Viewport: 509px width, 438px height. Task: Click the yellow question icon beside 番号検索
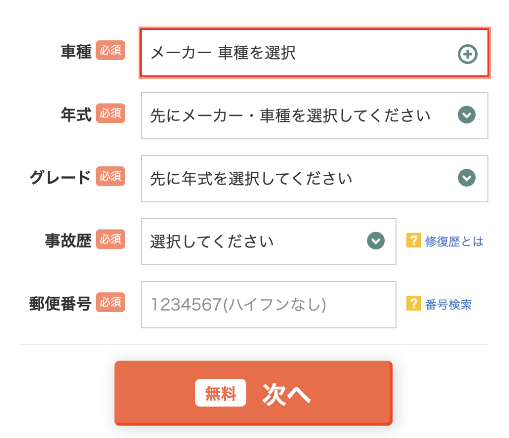tap(414, 304)
